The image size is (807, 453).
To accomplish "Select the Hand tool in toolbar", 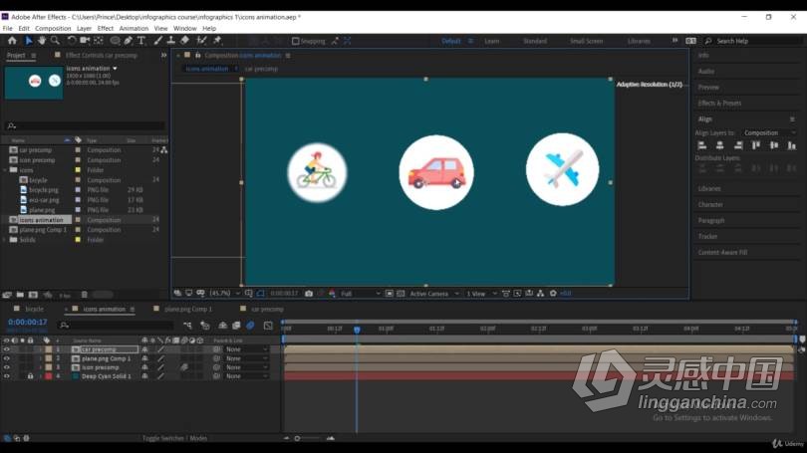I will tap(42, 40).
